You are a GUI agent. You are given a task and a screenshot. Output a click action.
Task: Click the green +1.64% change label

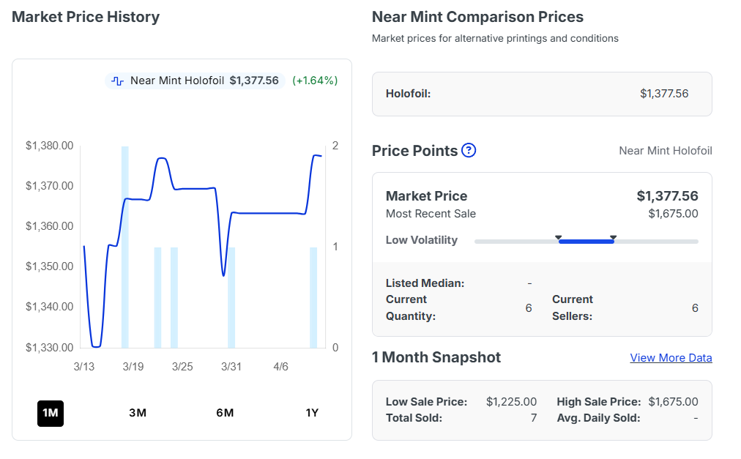coord(315,81)
